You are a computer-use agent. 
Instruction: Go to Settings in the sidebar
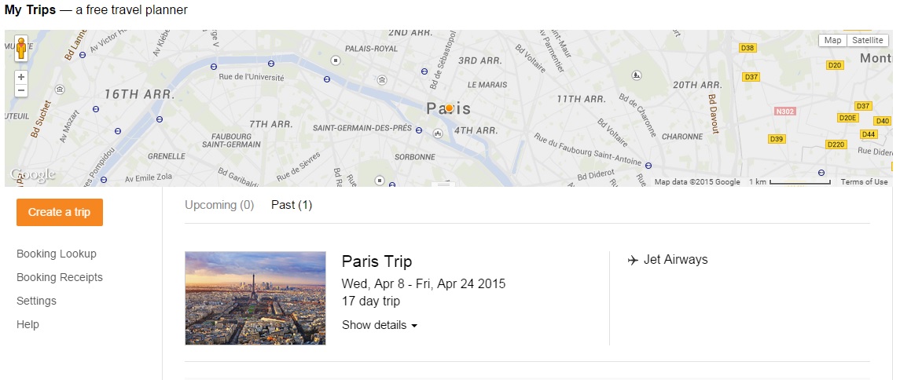click(x=37, y=301)
